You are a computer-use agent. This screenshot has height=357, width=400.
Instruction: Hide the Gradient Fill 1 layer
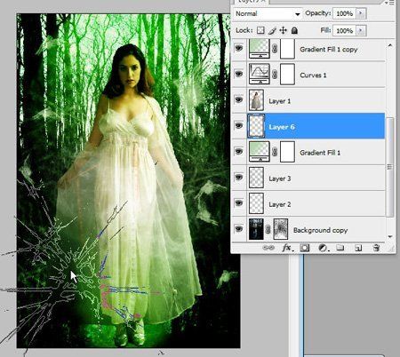coord(239,151)
